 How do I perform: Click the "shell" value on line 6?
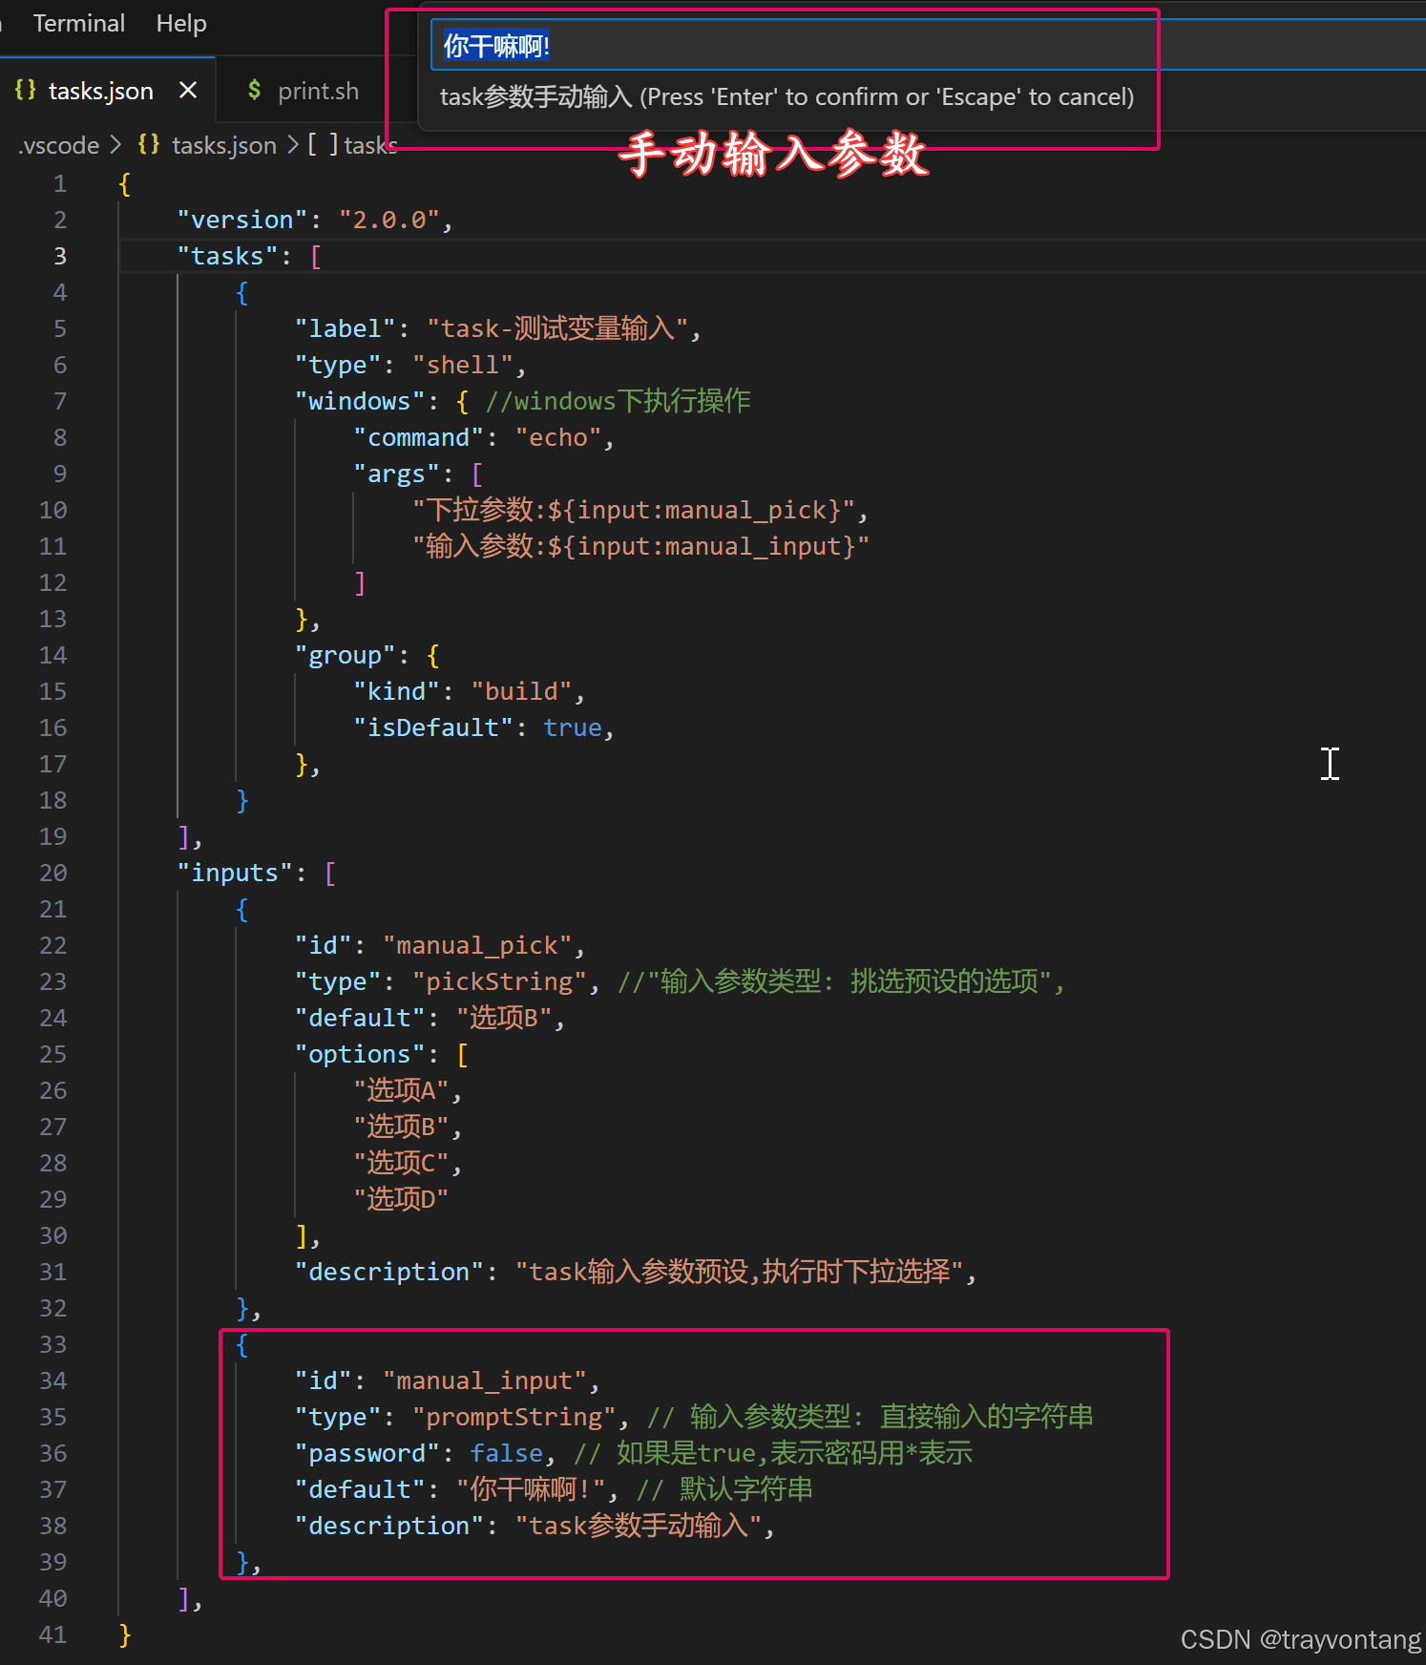[x=463, y=365]
